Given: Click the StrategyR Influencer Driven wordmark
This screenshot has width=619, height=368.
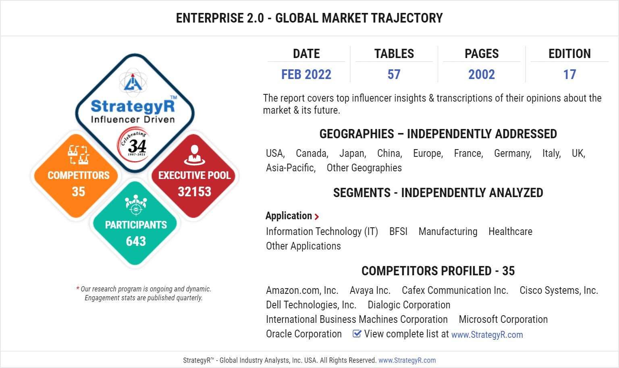Looking at the screenshot, I should [133, 111].
